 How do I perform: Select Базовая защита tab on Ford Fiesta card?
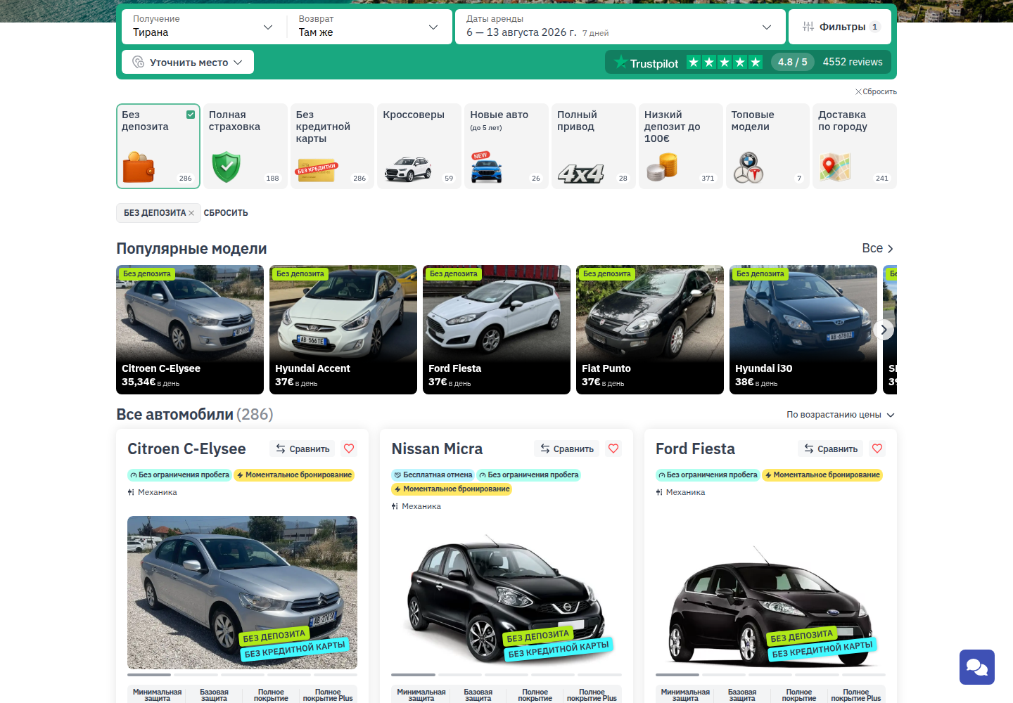tap(742, 695)
